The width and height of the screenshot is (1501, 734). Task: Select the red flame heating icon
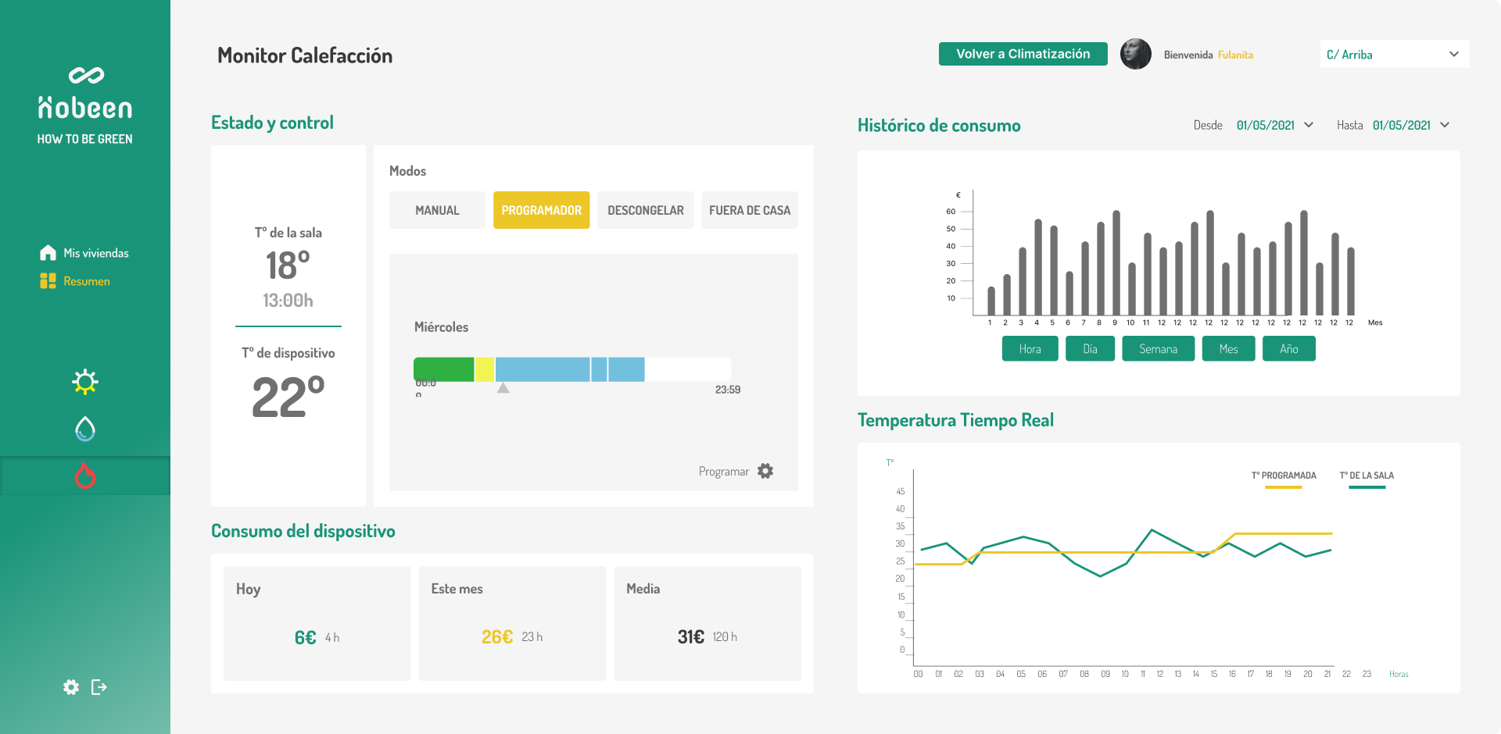[84, 476]
